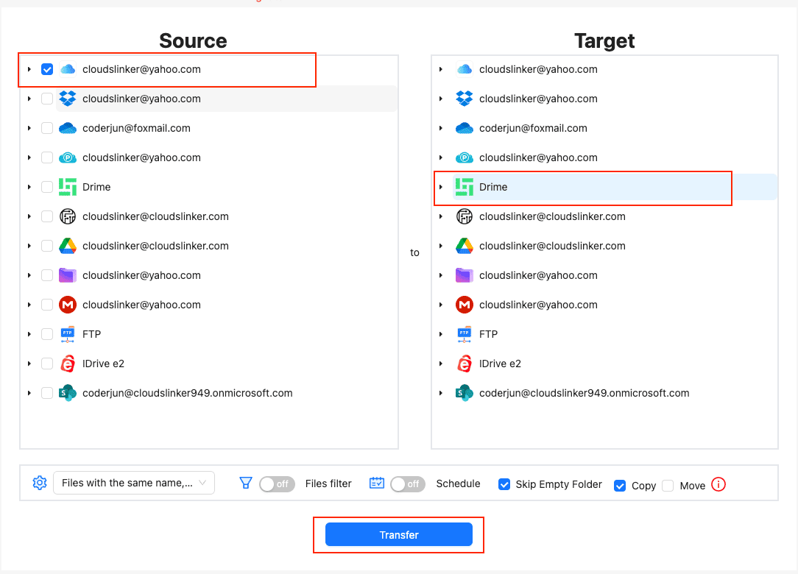Click the SharePoint icon in Source list
Viewport: 798px width, 574px height.
(x=68, y=393)
